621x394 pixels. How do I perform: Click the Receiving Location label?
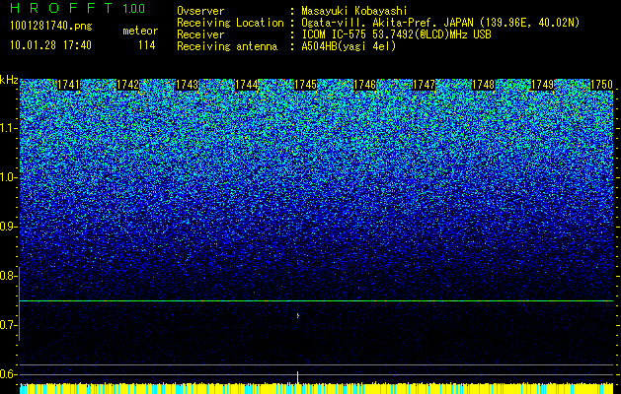230,23
